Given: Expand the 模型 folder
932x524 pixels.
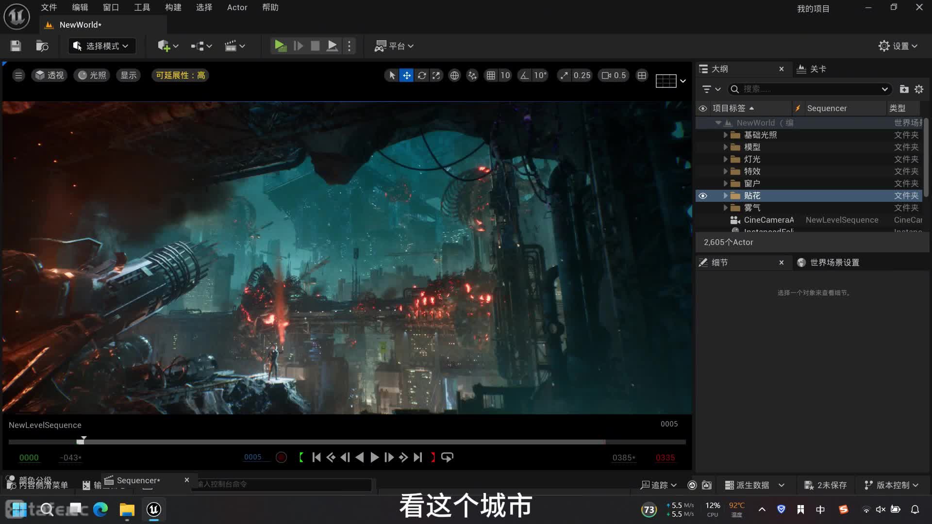Looking at the screenshot, I should 726,147.
